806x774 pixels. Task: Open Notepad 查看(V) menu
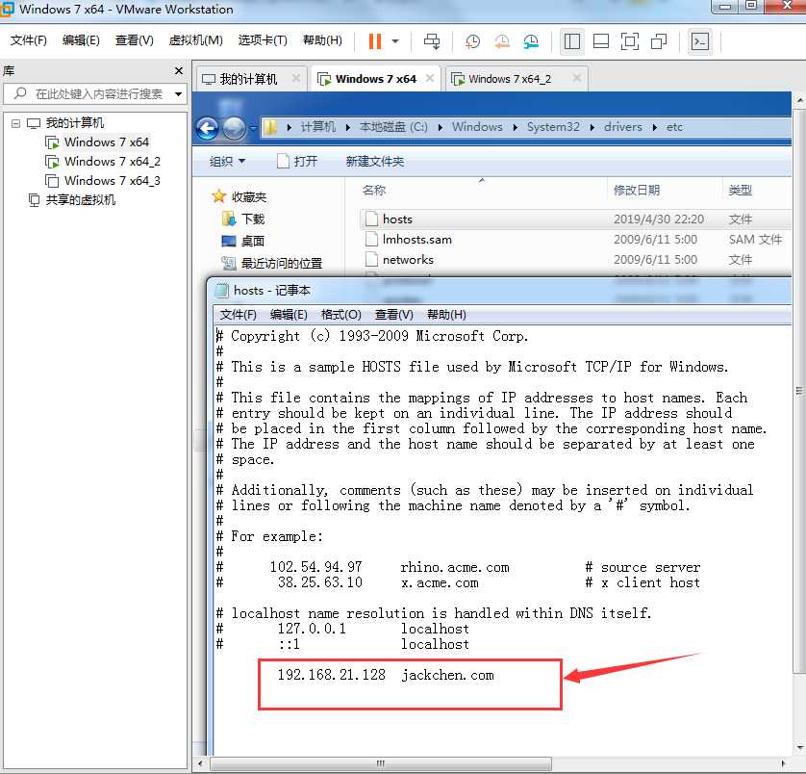click(x=393, y=315)
